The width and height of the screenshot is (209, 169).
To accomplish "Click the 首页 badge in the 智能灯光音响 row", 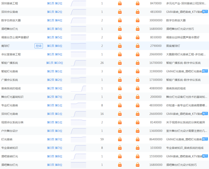I will tap(205, 71).
